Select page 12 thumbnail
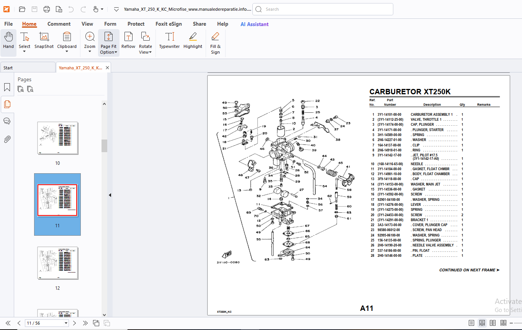 [57, 263]
